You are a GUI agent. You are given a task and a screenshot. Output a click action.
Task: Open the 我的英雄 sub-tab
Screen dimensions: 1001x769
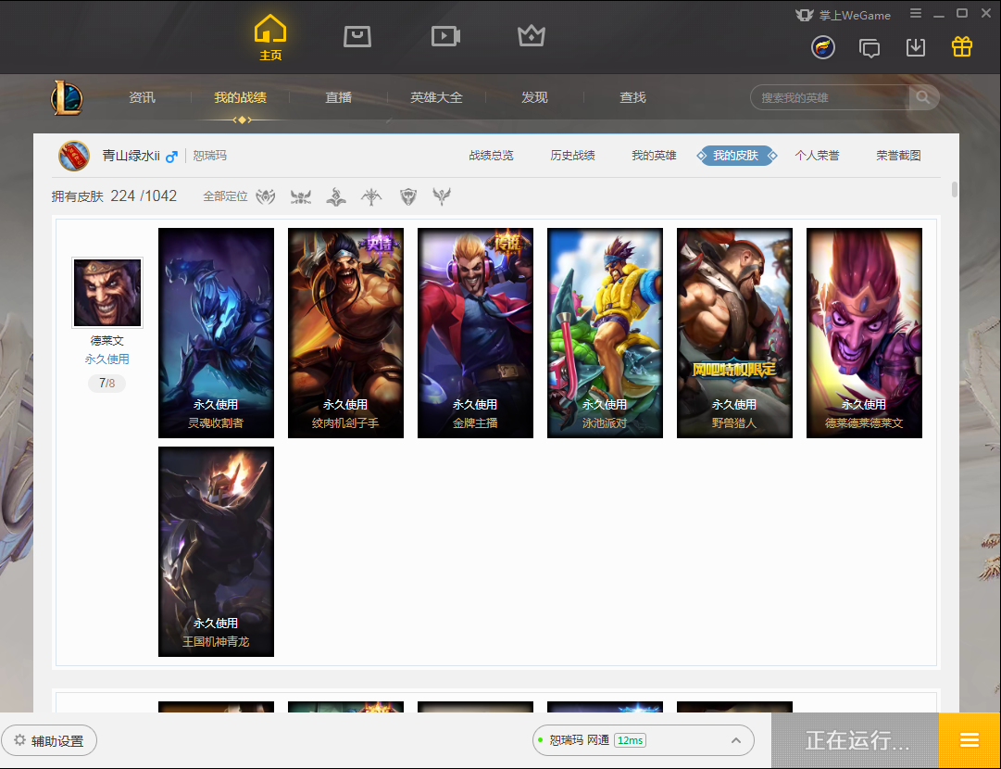click(654, 156)
